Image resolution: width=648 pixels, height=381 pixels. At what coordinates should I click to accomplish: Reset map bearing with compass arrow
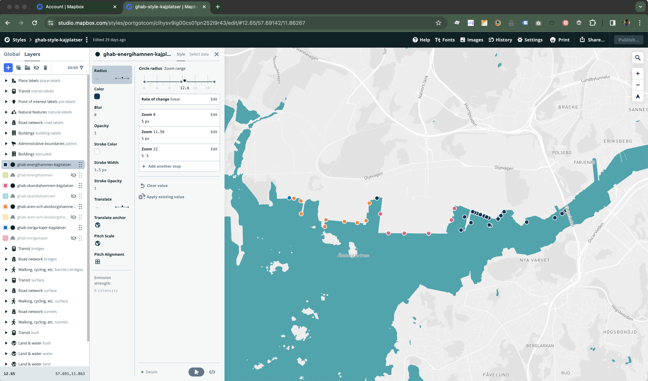tap(637, 96)
